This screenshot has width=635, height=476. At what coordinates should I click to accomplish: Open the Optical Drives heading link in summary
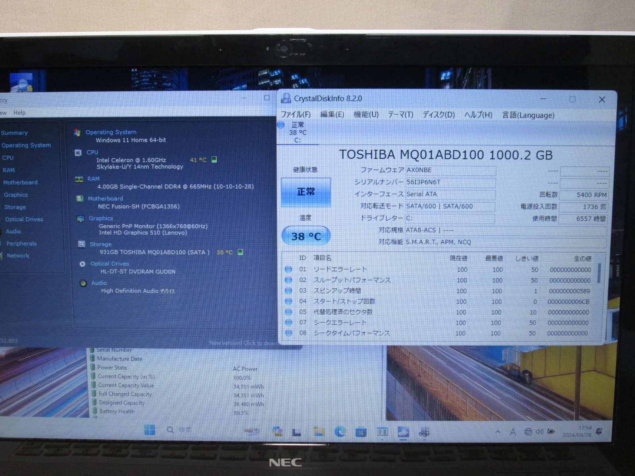click(110, 264)
